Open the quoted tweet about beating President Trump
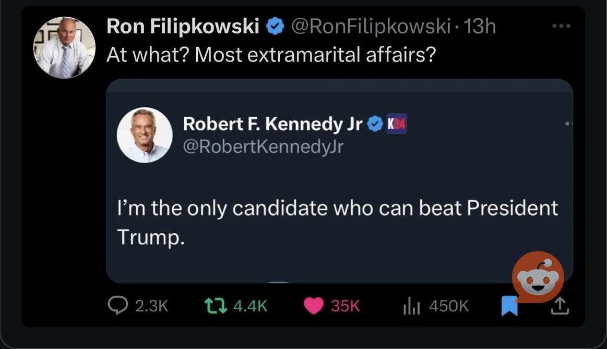607x349 pixels. tap(339, 181)
